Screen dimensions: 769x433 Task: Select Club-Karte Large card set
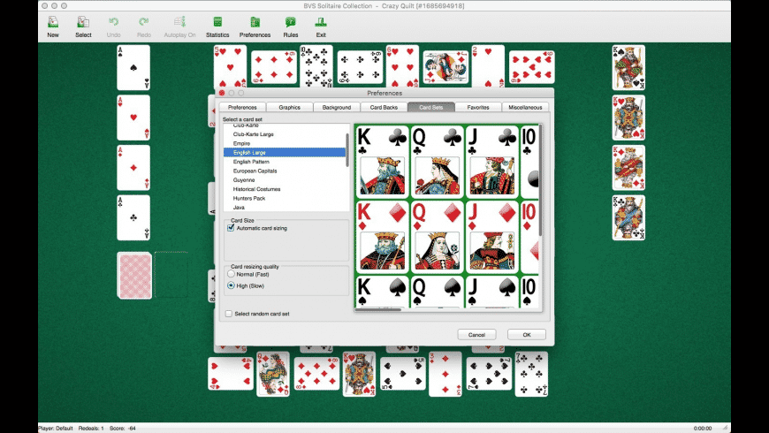pos(285,133)
